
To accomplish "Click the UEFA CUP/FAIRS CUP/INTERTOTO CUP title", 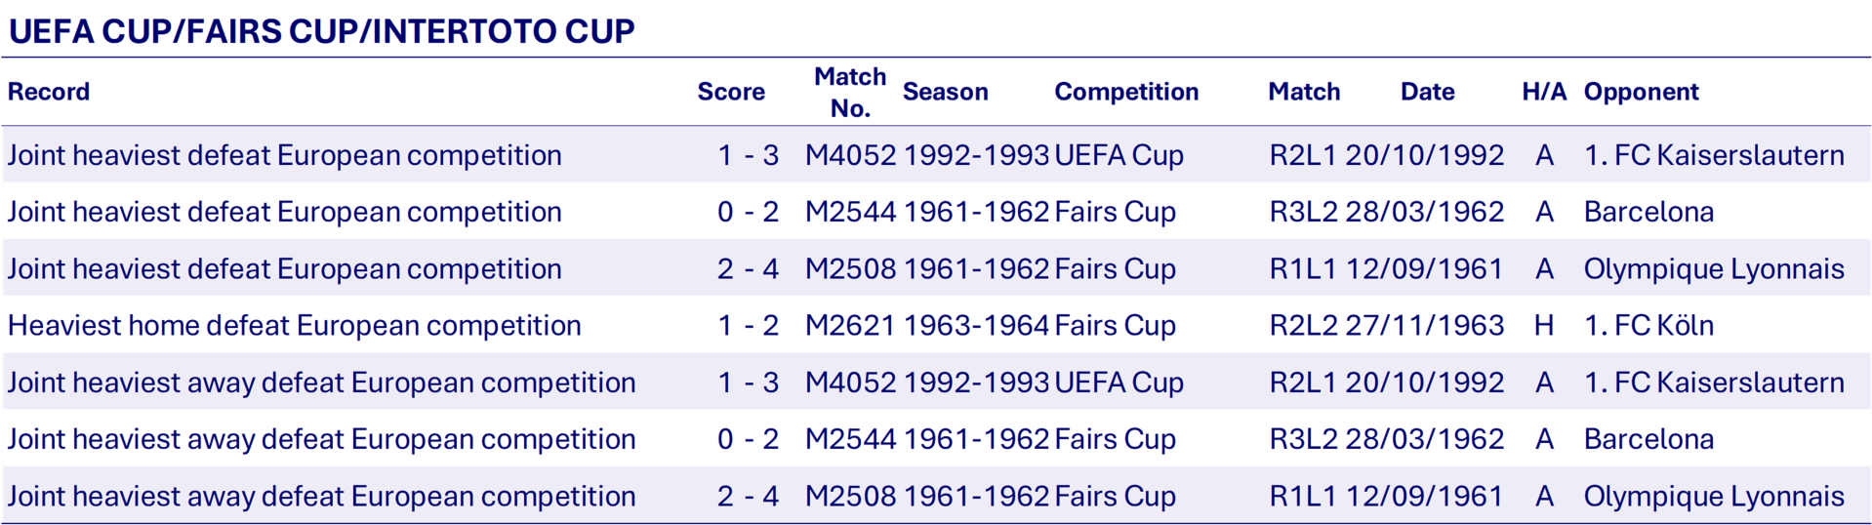I will (322, 31).
